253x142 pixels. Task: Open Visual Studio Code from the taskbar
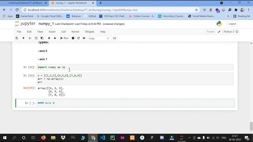click(102, 138)
